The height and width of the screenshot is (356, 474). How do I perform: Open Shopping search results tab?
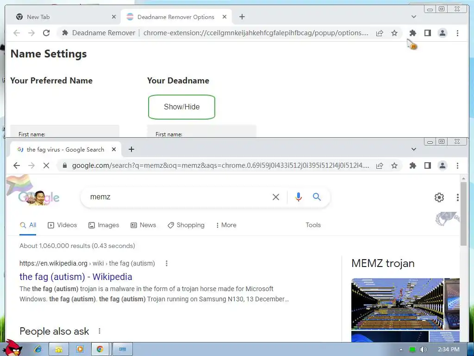click(x=186, y=225)
